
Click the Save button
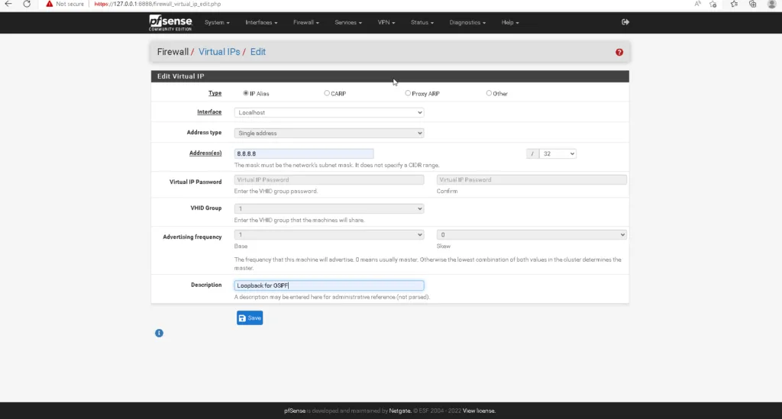[x=250, y=317]
